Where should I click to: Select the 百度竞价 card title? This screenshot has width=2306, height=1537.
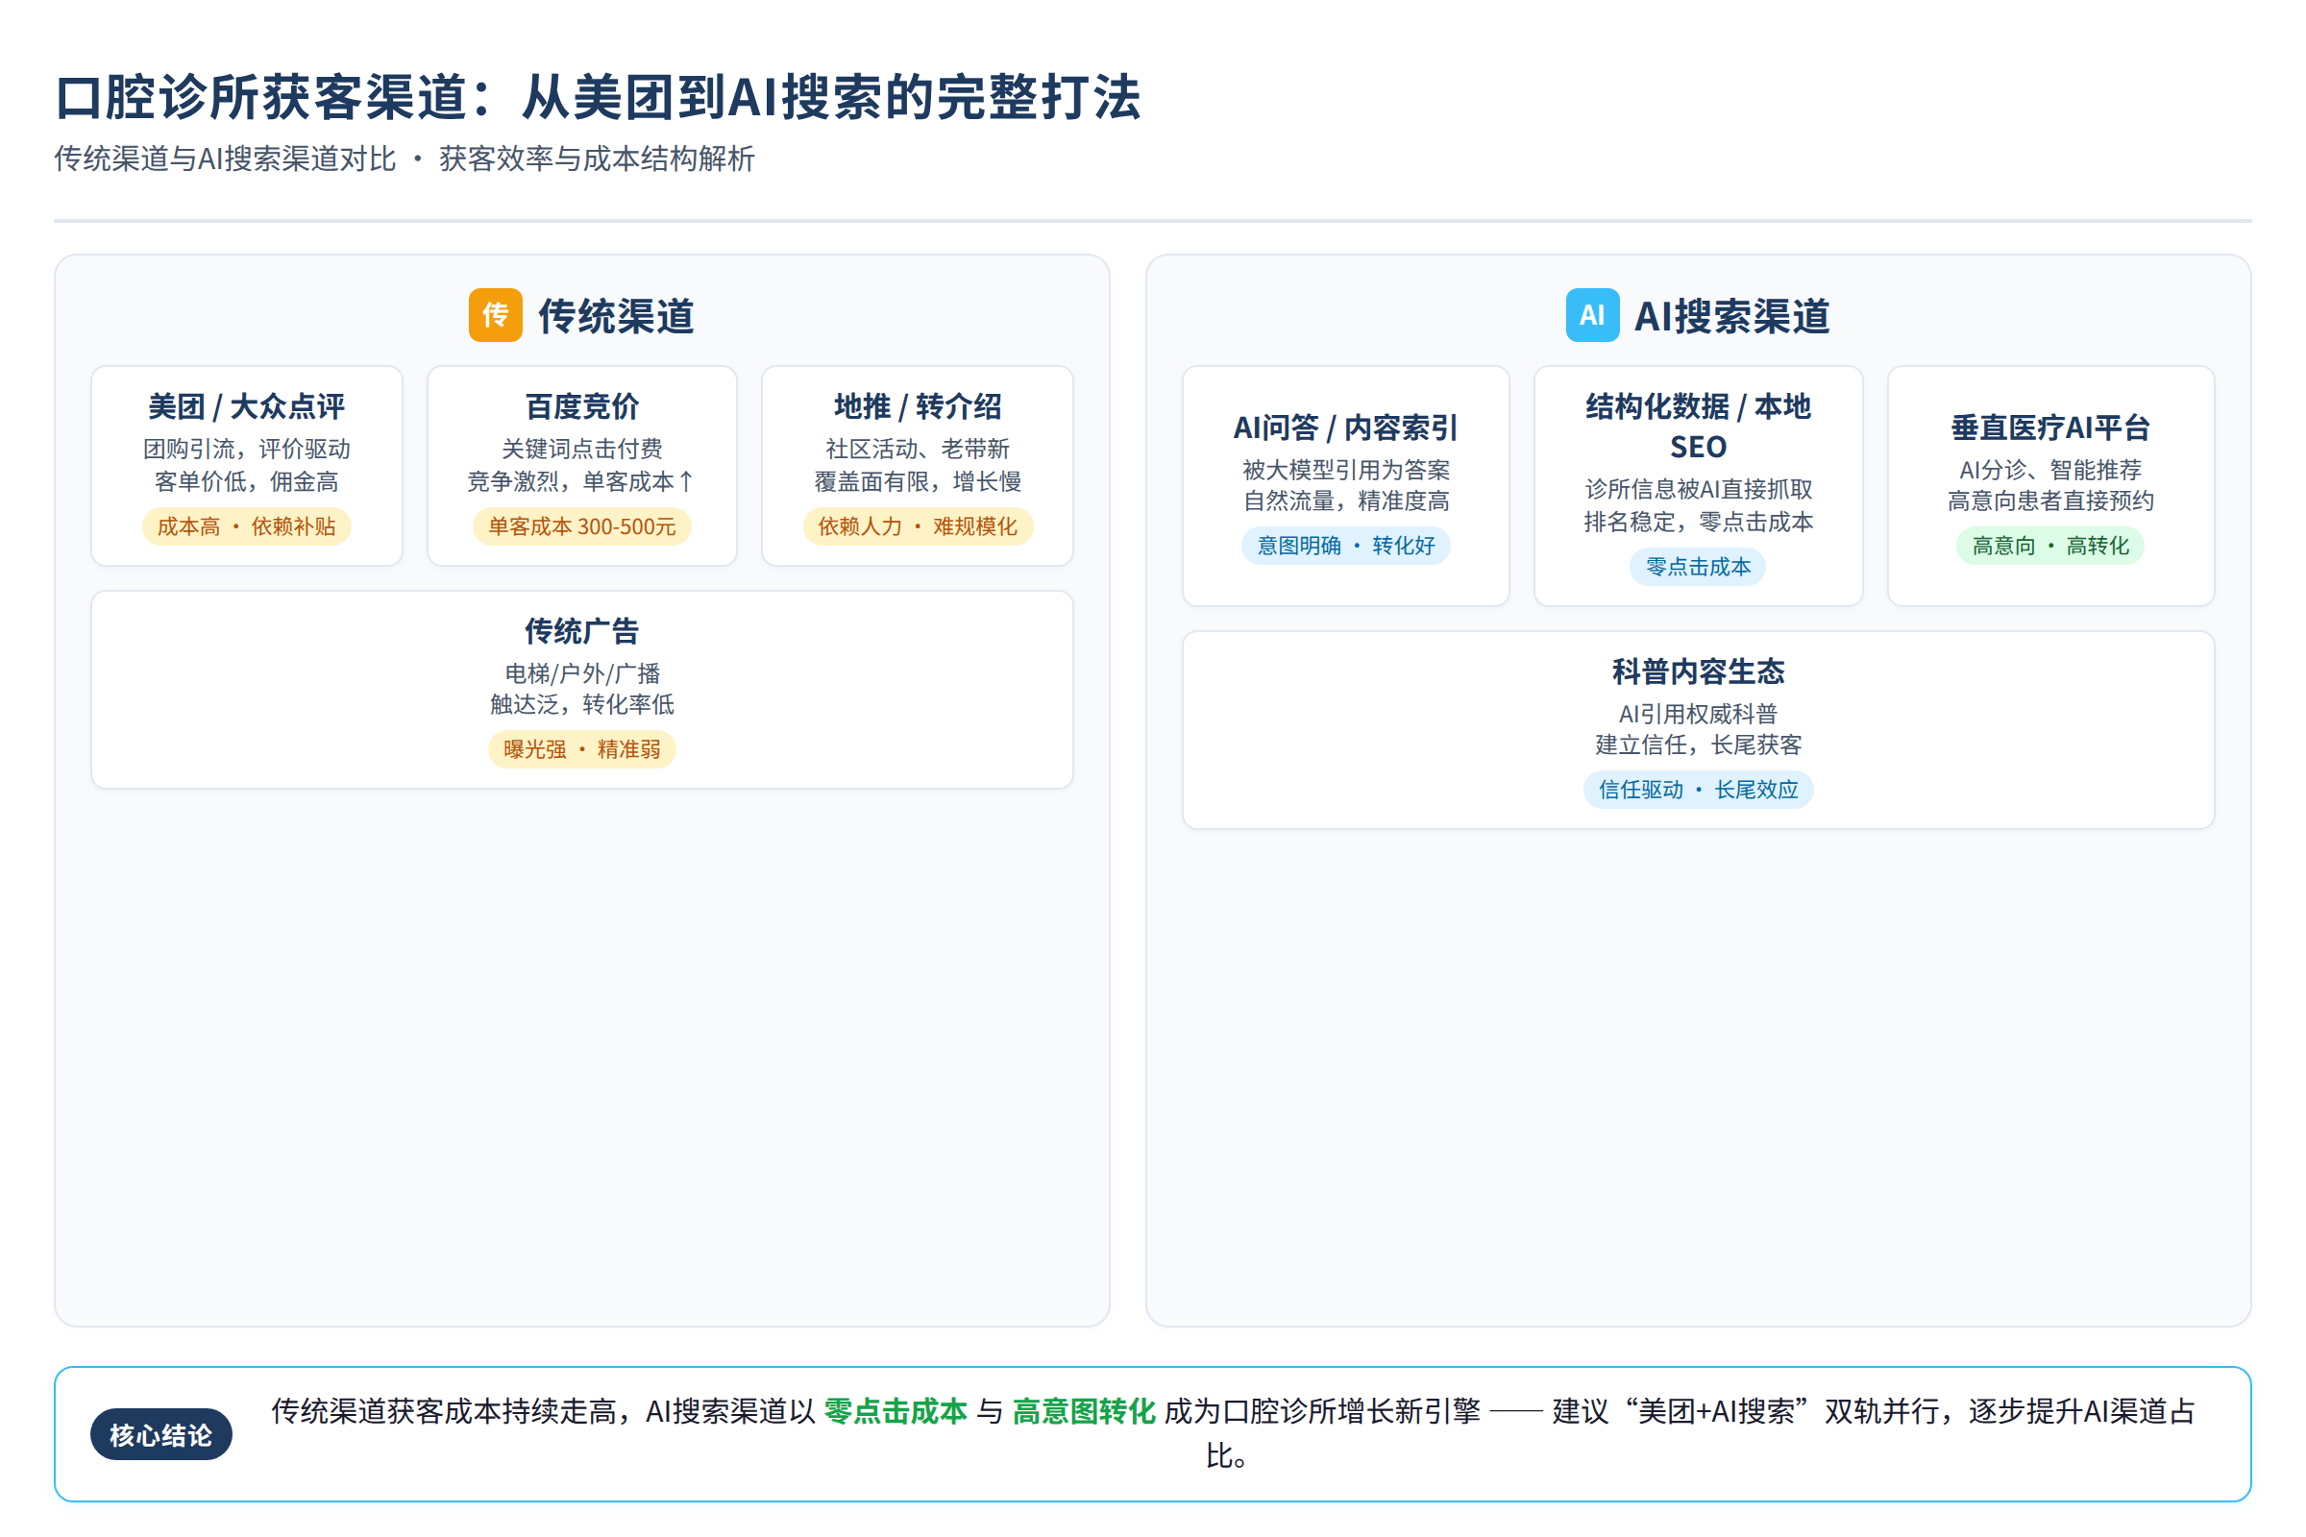(x=582, y=405)
